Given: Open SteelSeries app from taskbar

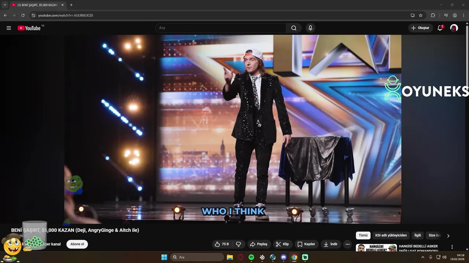Looking at the screenshot, I should (x=262, y=257).
